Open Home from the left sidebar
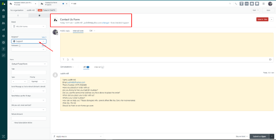This screenshot has width=276, height=140. click(x=4, y=10)
